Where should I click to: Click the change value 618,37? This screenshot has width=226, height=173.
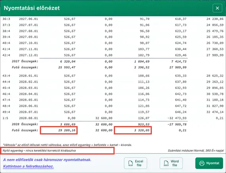click(181, 19)
